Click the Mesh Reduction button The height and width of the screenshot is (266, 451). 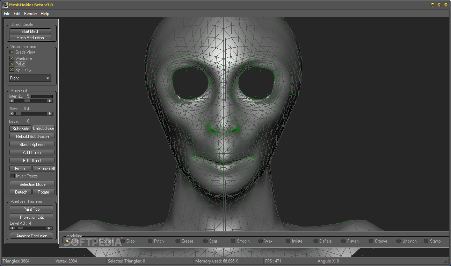pyautogui.click(x=30, y=38)
